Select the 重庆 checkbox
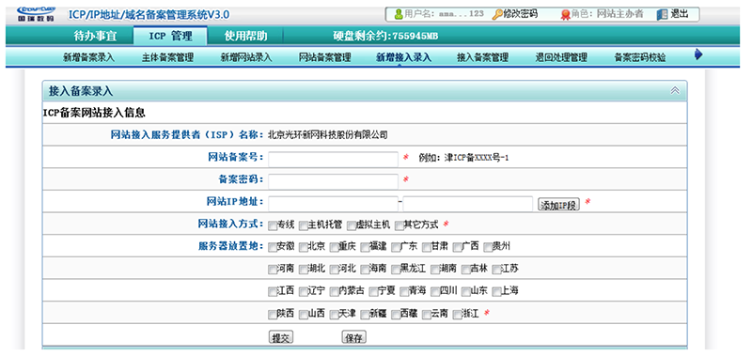Viewport: 752px width, 356px height. [334, 247]
